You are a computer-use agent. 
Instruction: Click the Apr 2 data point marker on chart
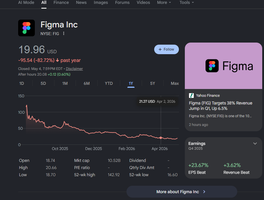pos(161,138)
